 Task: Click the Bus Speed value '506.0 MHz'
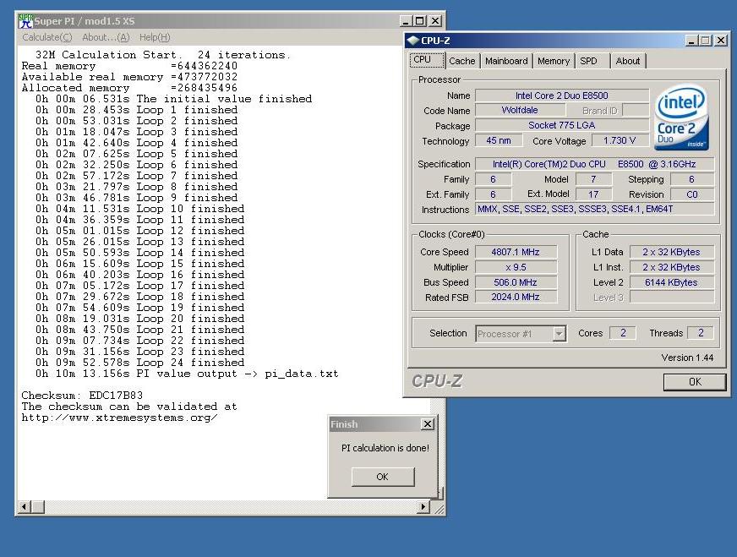tap(516, 282)
